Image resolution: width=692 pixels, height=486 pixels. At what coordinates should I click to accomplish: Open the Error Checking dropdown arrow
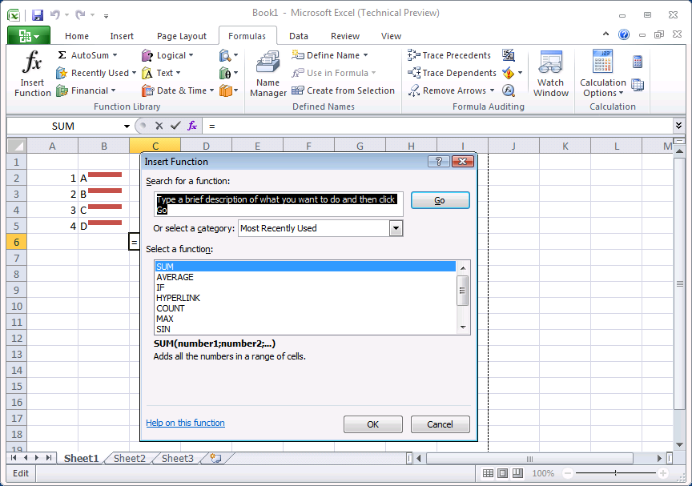pyautogui.click(x=520, y=73)
